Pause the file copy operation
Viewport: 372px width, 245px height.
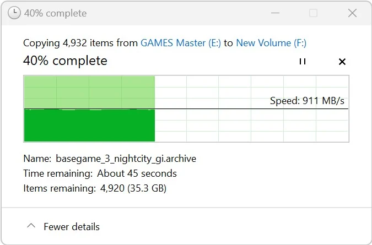[302, 62]
